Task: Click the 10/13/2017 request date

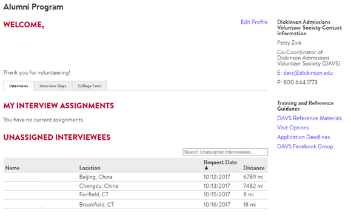Action: tap(216, 186)
